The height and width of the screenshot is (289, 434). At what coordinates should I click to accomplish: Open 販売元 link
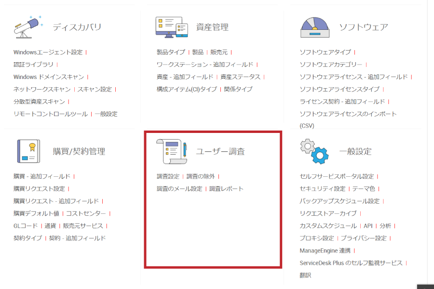[x=219, y=53]
